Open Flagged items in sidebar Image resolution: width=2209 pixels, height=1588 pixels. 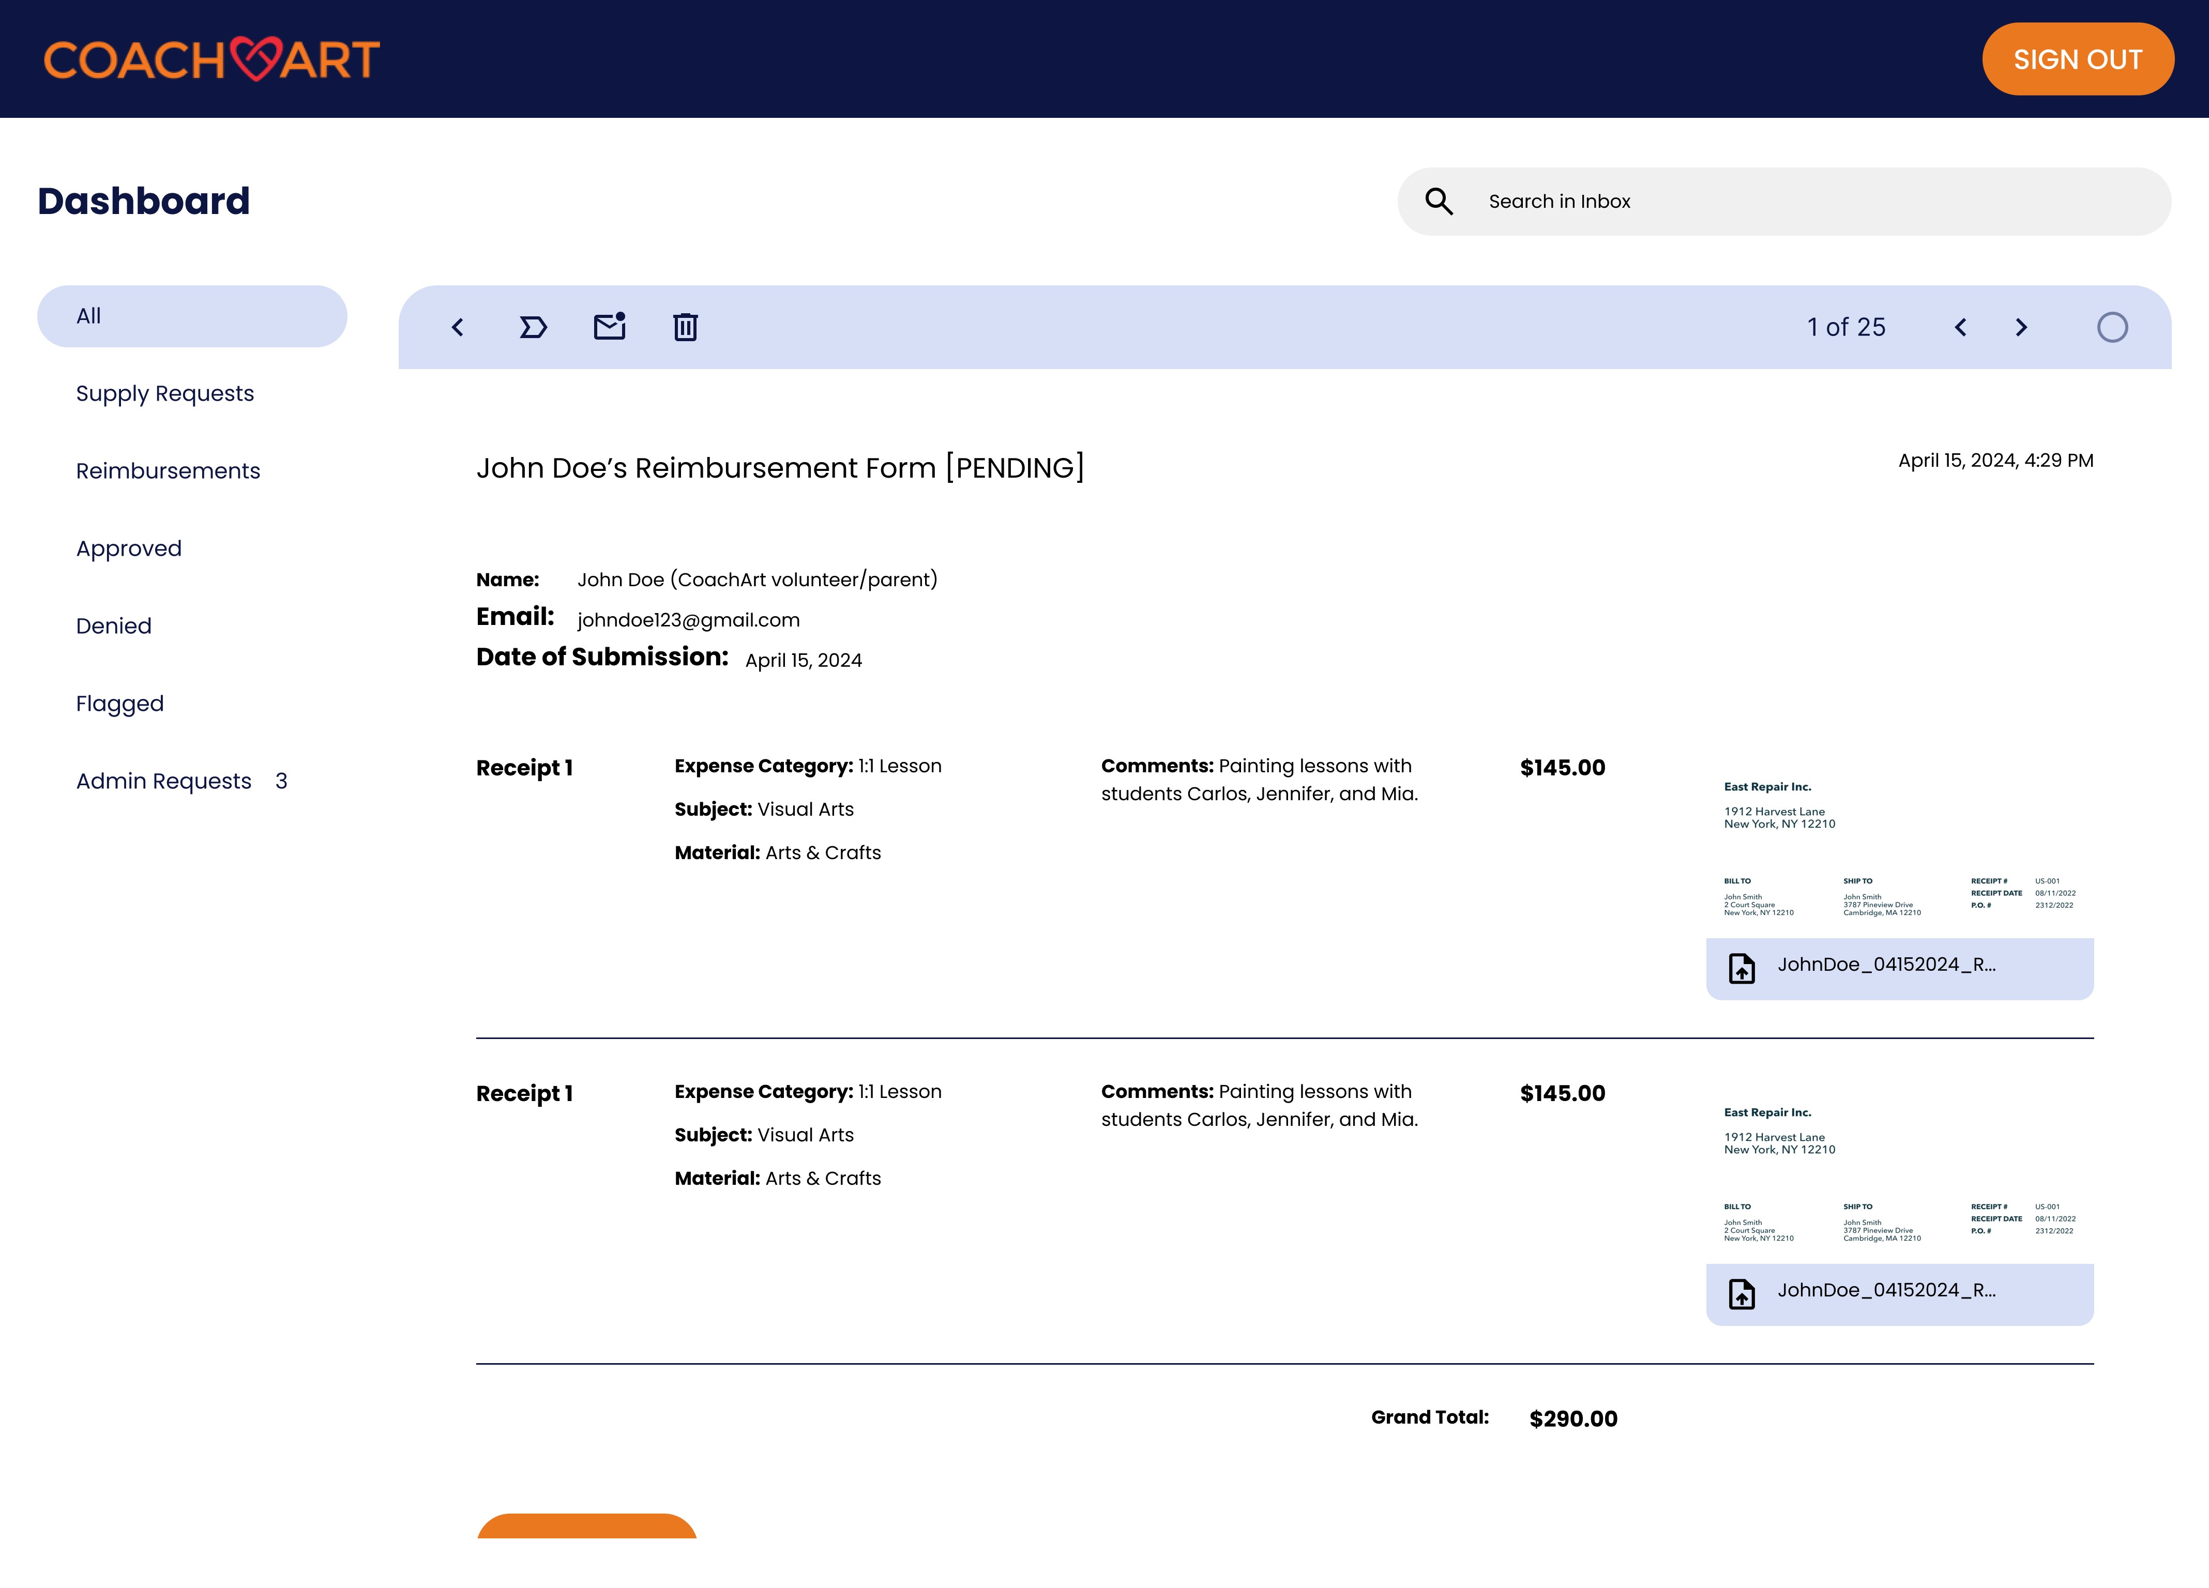click(x=120, y=704)
